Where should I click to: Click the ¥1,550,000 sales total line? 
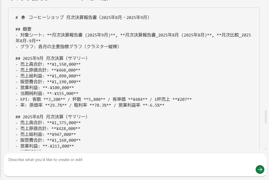[48, 64]
